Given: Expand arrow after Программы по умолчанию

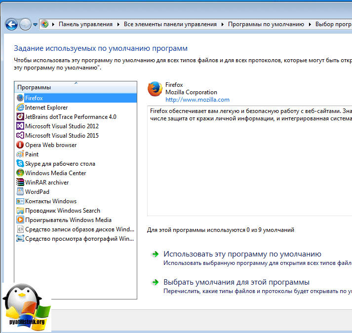Looking at the screenshot, I should pyautogui.click(x=310, y=24).
